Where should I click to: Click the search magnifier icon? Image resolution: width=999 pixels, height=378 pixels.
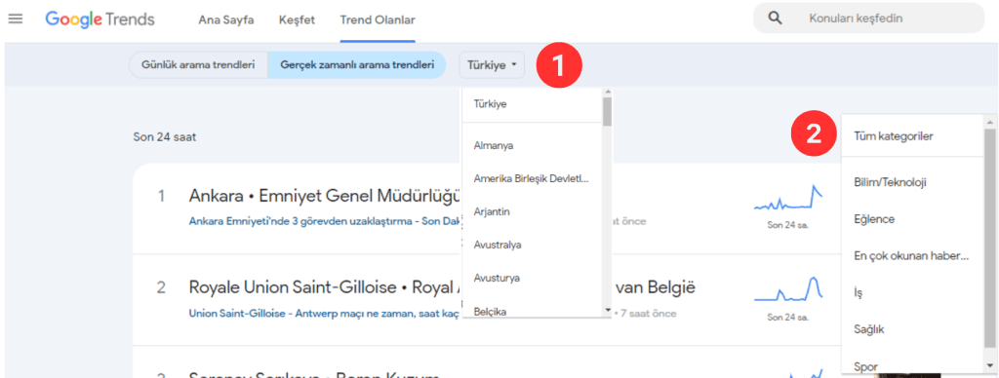pyautogui.click(x=775, y=19)
